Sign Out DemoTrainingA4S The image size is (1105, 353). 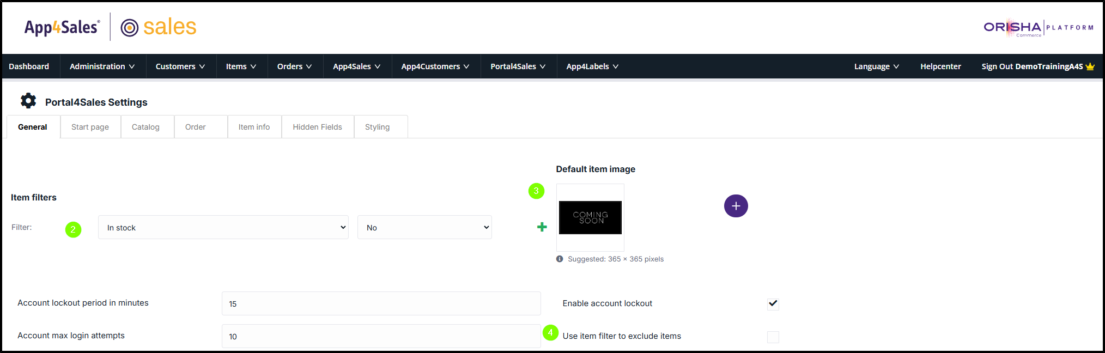pos(1032,66)
